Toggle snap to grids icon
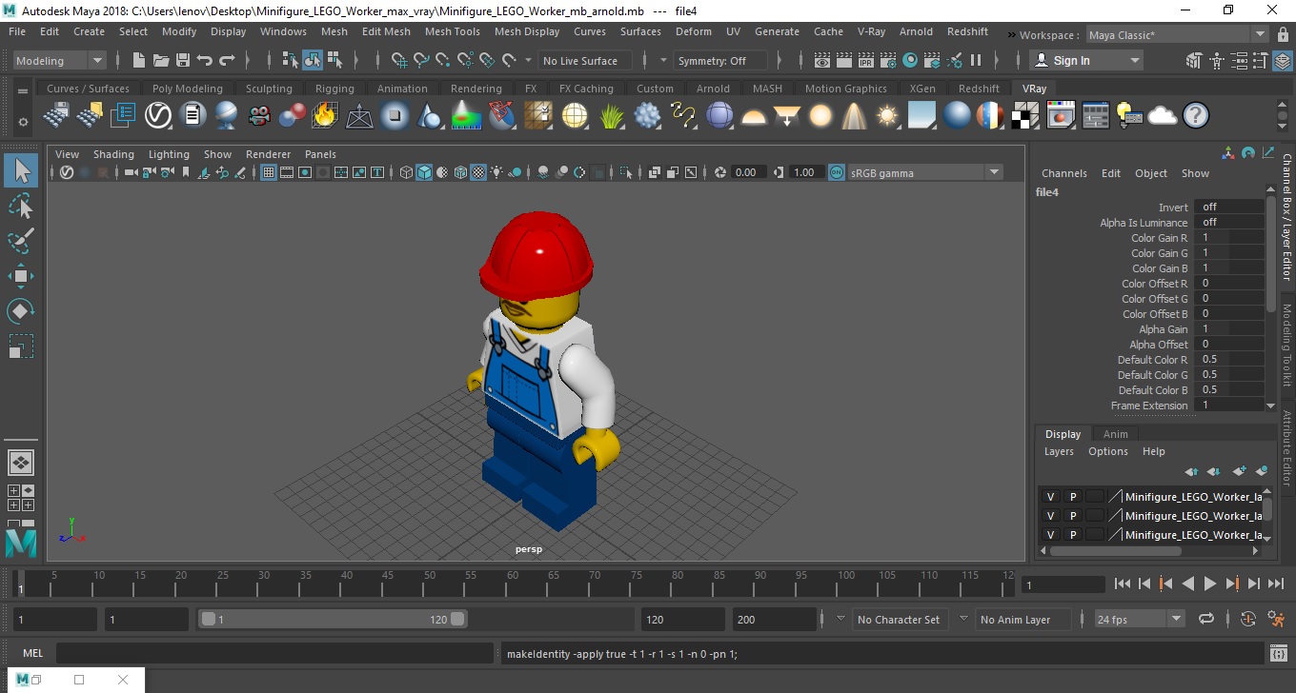1296x693 pixels. click(400, 61)
